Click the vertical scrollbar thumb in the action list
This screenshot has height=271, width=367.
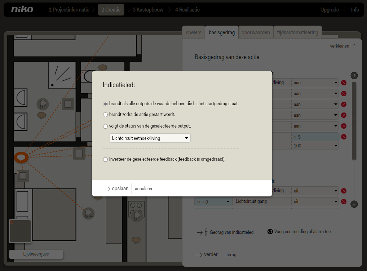354,121
